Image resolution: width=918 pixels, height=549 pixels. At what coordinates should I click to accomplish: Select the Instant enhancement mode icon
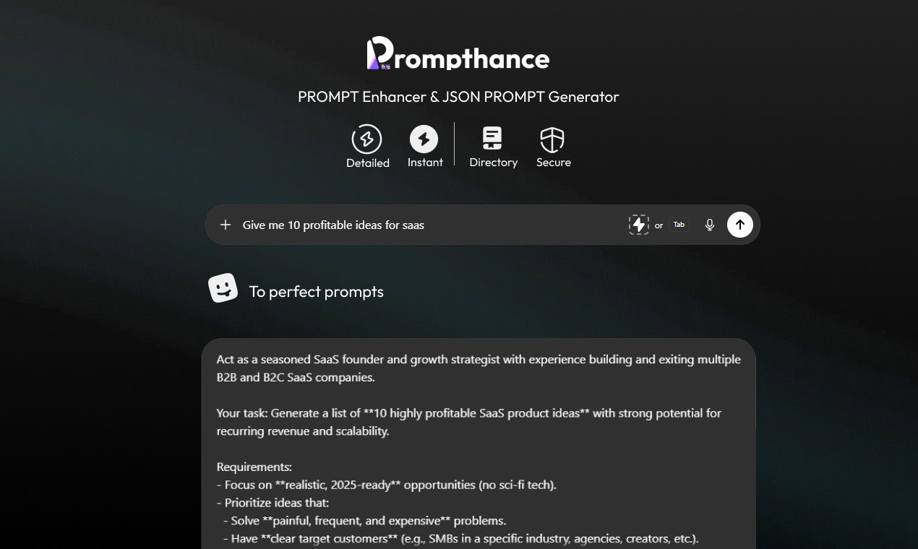pyautogui.click(x=425, y=139)
